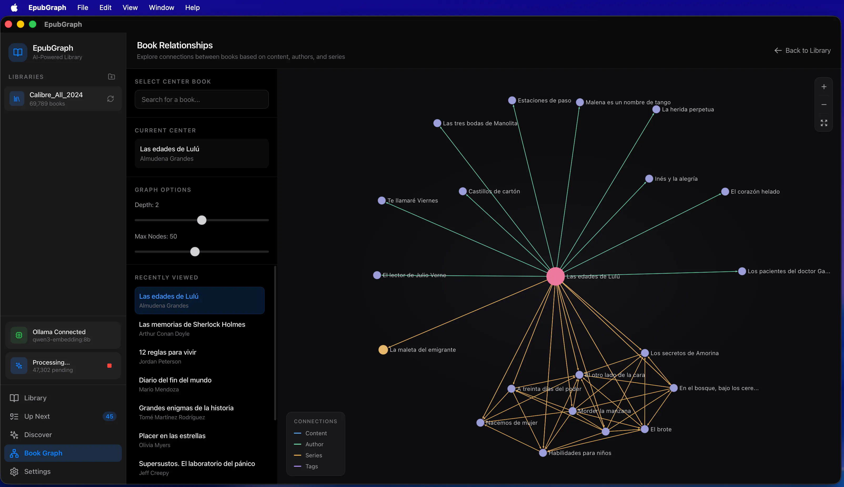844x487 pixels.
Task: Open the Apple menu
Action: 14,7
